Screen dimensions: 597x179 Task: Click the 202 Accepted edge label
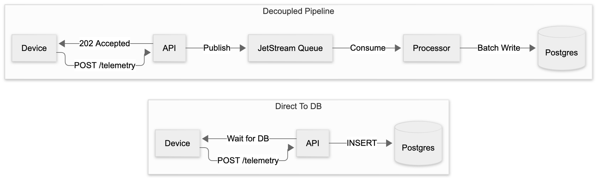tap(104, 44)
